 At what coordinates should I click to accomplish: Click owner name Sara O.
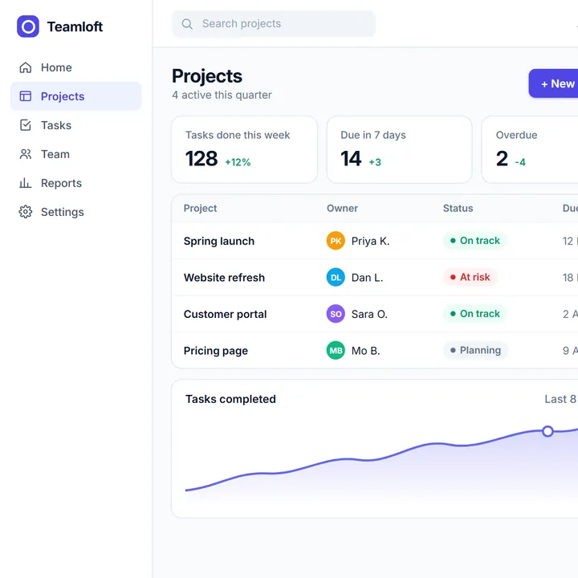(x=369, y=314)
